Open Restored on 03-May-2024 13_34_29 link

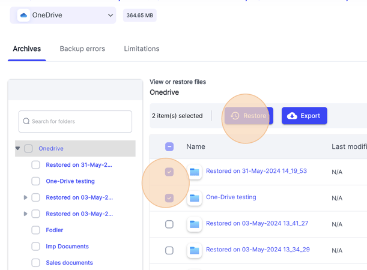(258, 250)
